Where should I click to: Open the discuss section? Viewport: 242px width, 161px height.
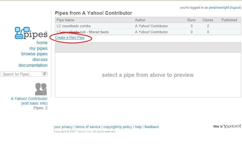click(40, 60)
